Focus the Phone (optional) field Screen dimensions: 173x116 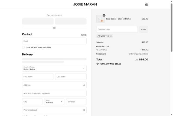click(x=54, y=110)
